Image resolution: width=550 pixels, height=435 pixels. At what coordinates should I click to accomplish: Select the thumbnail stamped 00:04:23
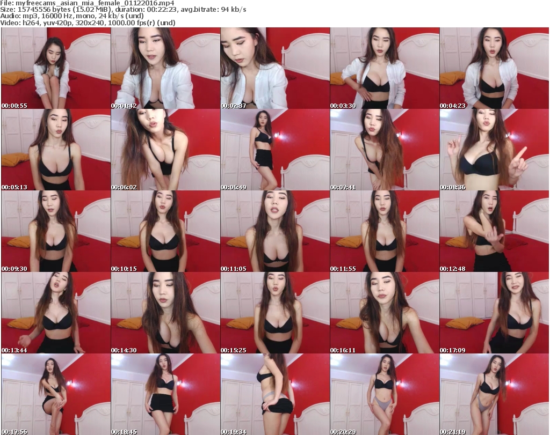tap(494, 68)
